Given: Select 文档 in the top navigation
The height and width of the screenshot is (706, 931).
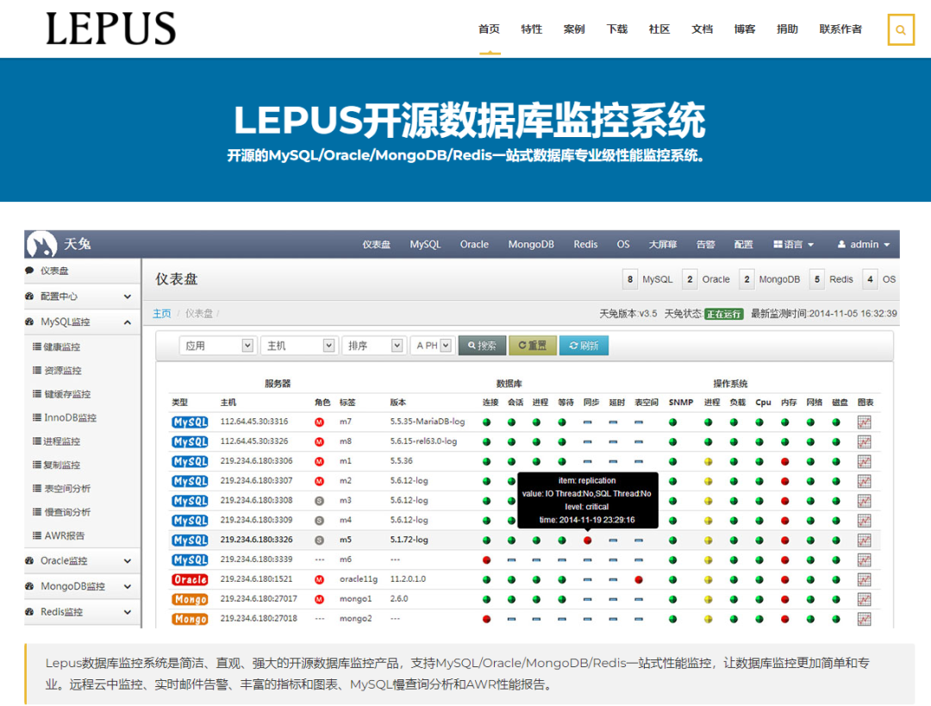Looking at the screenshot, I should pyautogui.click(x=702, y=29).
